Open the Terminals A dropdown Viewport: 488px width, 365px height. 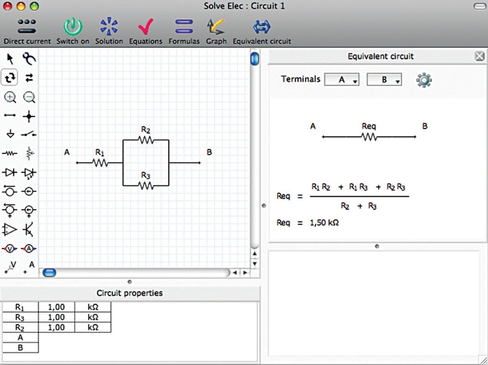click(342, 79)
